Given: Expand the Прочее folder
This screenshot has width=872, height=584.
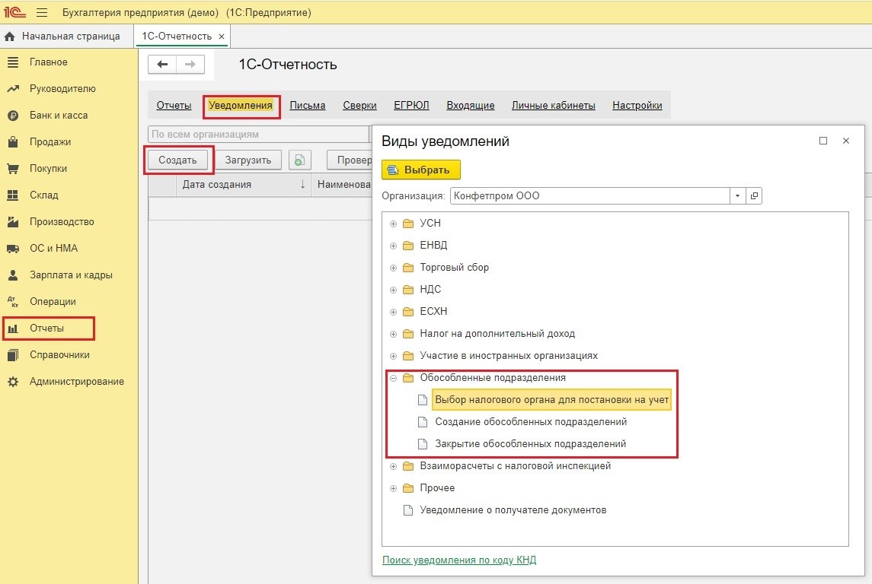Looking at the screenshot, I should 394,488.
